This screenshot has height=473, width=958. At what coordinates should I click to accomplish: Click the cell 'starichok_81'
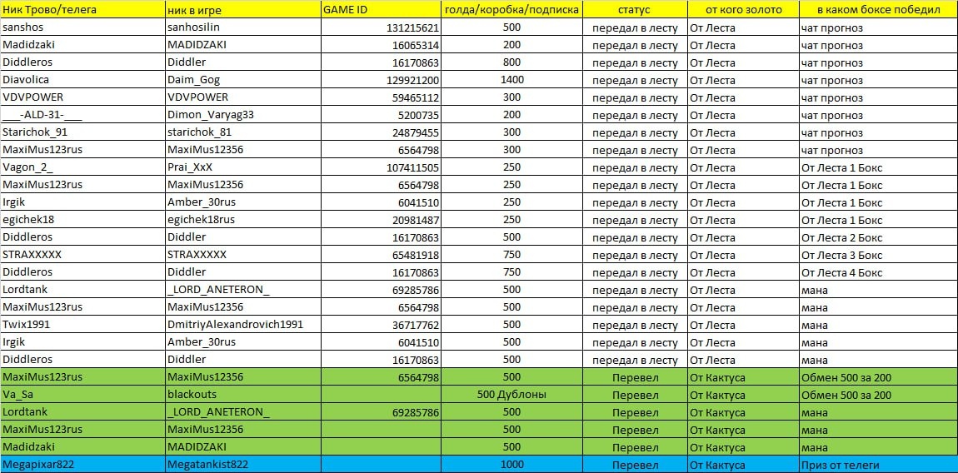(243, 132)
